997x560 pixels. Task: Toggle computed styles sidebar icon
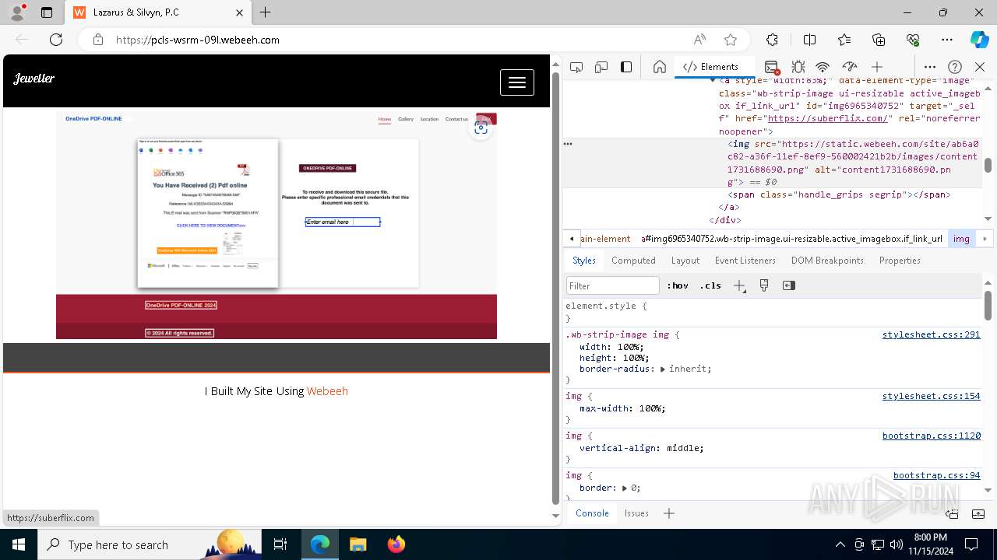coord(789,285)
